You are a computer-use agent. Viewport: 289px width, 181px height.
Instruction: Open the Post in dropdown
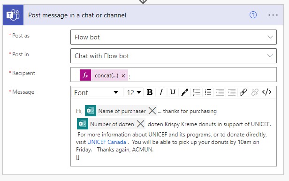tap(174, 56)
